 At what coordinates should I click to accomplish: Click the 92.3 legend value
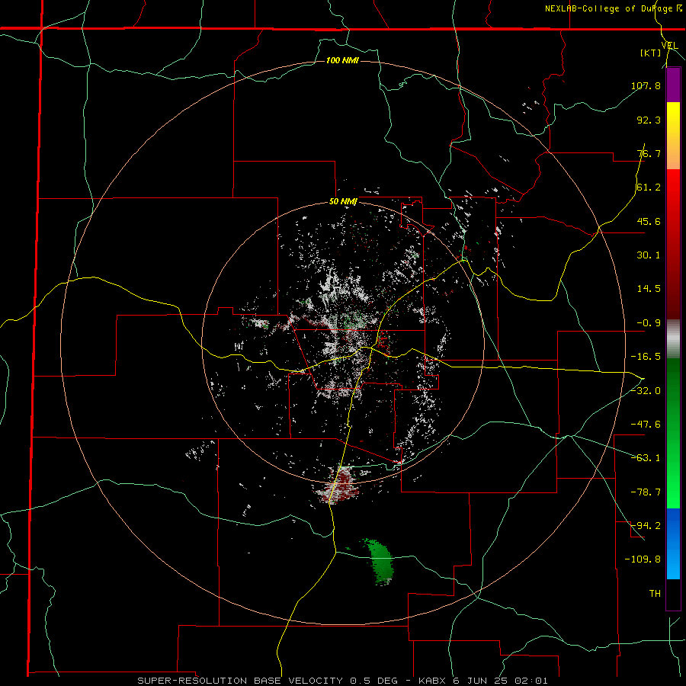(x=649, y=120)
